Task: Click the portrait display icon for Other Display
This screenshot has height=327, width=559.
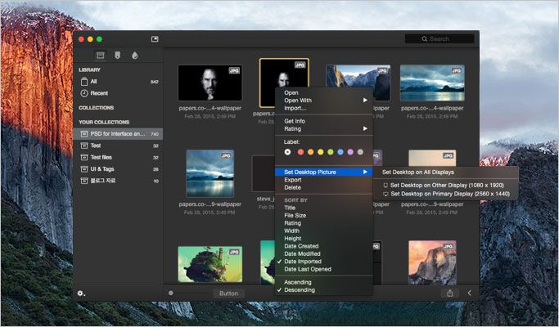Action: (385, 186)
